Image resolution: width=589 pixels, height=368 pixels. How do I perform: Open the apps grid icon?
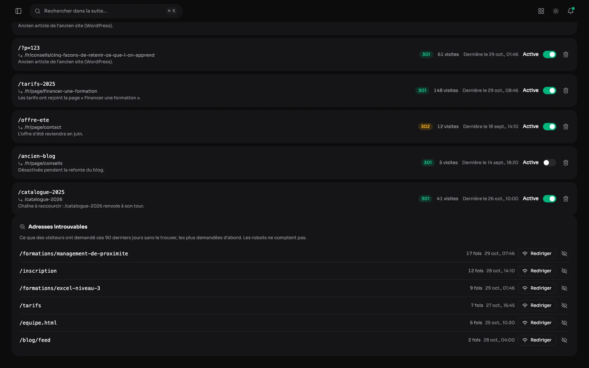tap(541, 11)
